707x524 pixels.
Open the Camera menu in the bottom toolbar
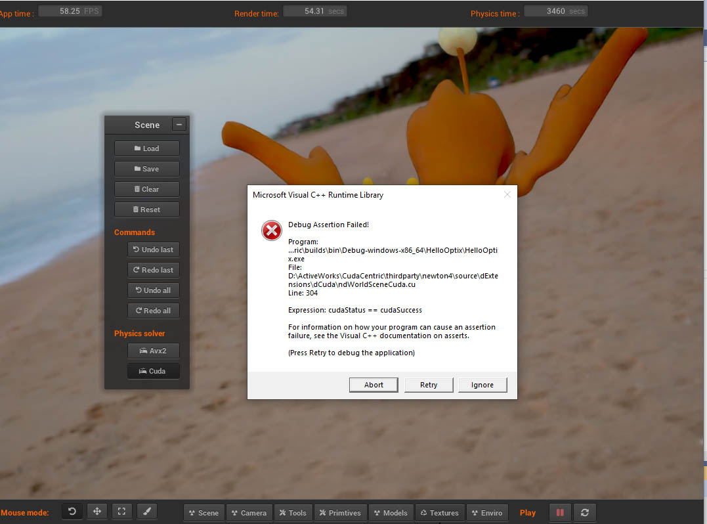[248, 513]
